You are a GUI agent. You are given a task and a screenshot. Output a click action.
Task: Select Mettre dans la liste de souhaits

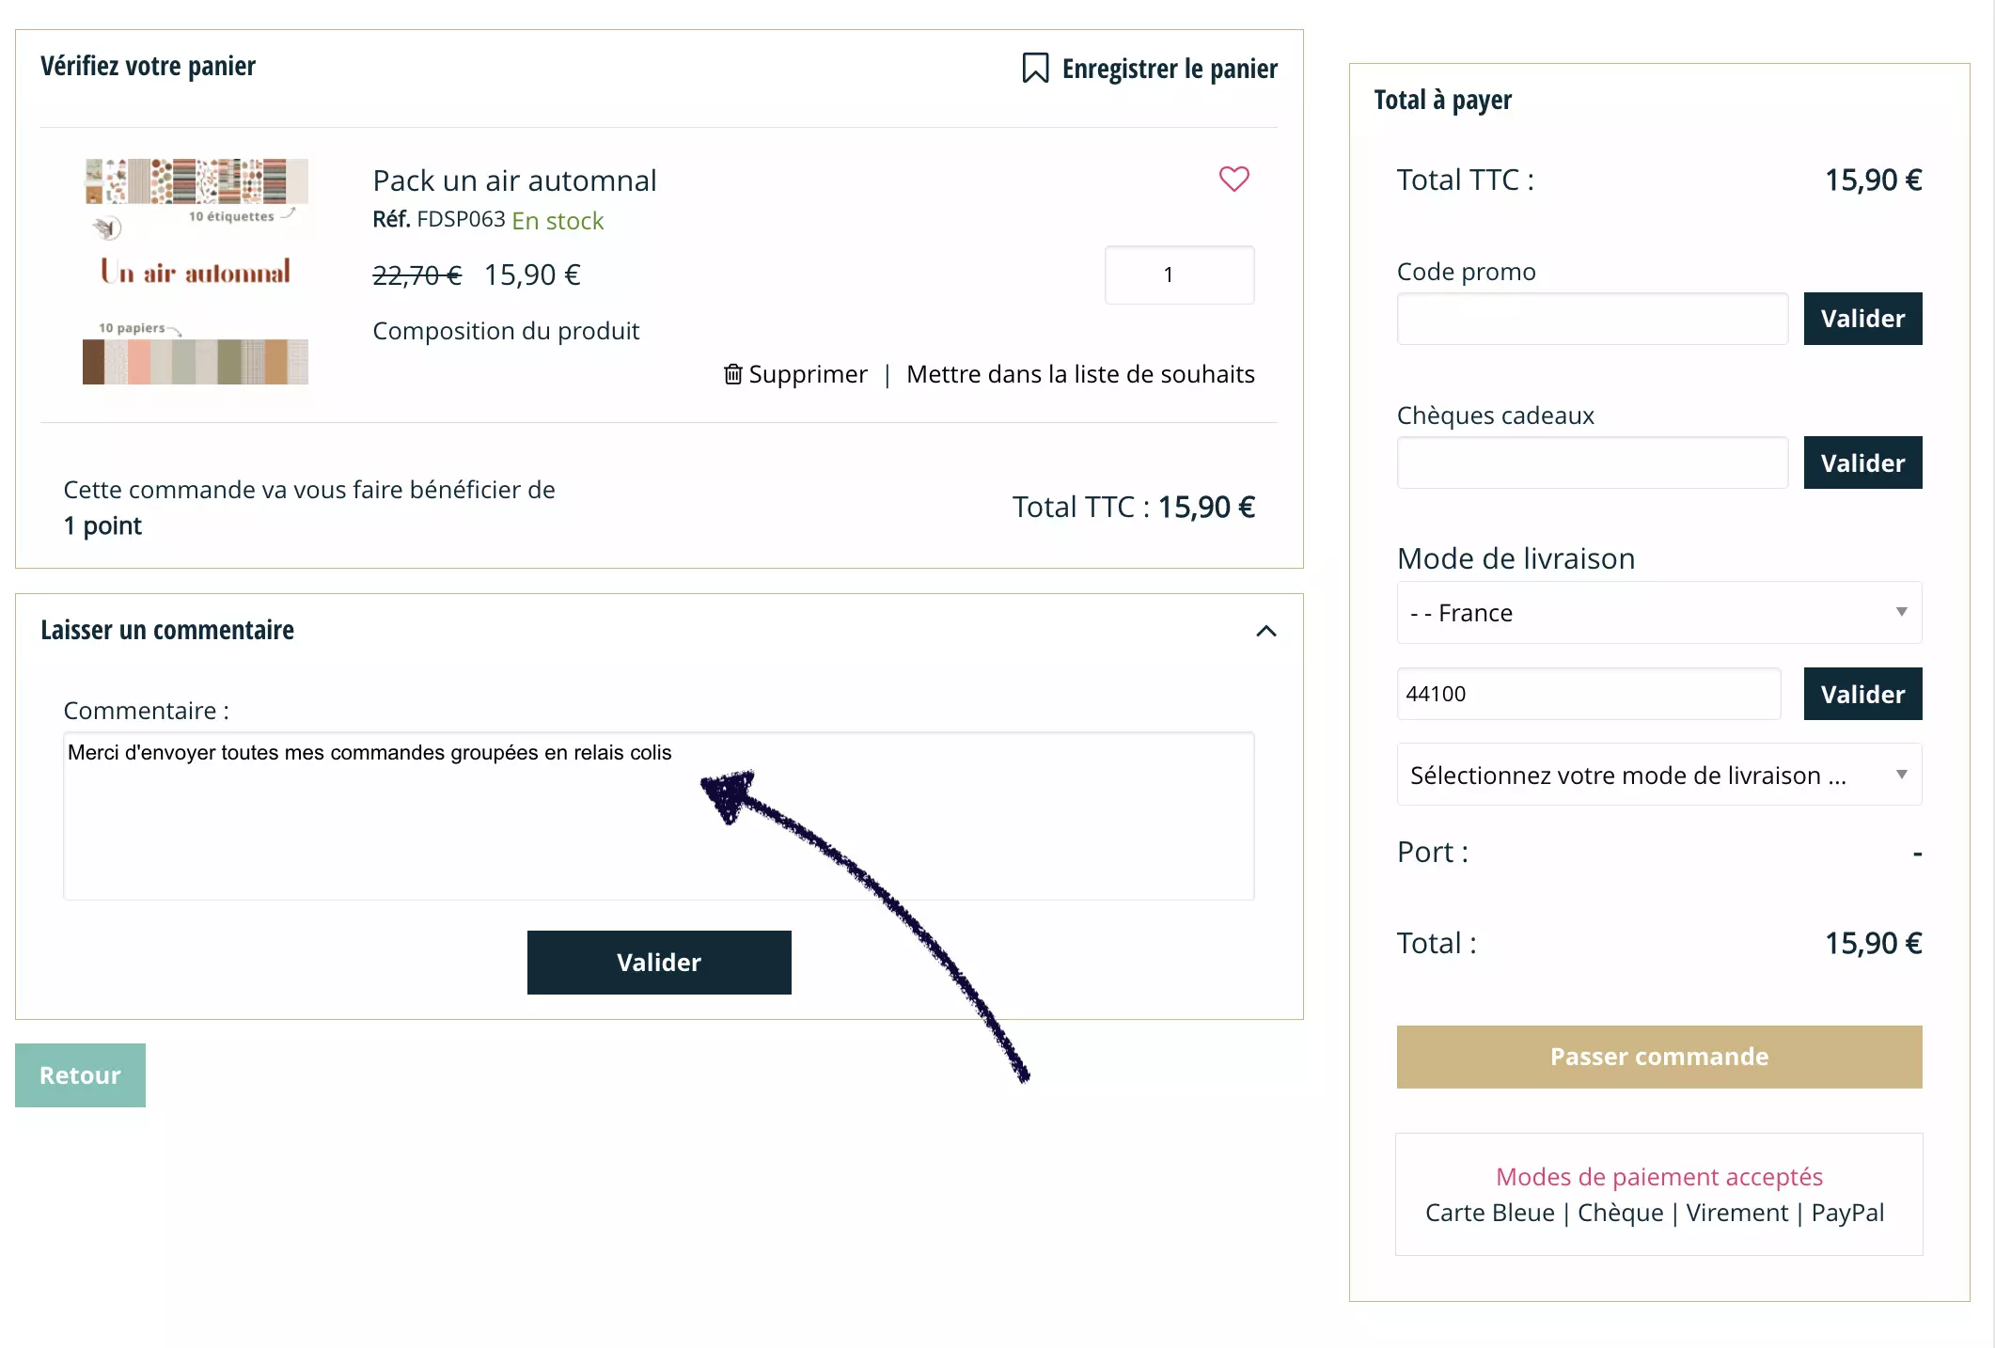point(1080,374)
